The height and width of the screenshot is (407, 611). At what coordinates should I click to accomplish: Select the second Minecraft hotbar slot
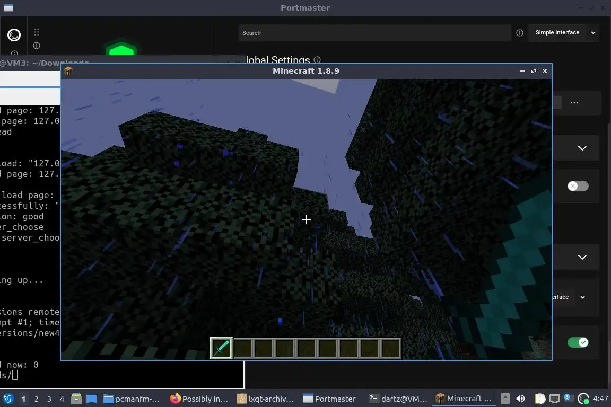point(242,348)
